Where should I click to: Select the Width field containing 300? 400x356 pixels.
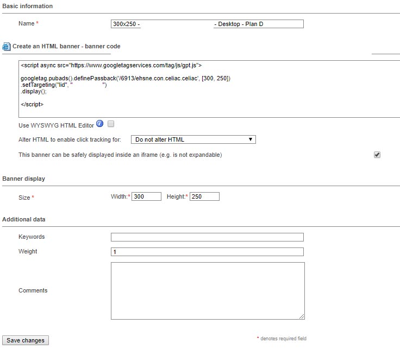[146, 196]
